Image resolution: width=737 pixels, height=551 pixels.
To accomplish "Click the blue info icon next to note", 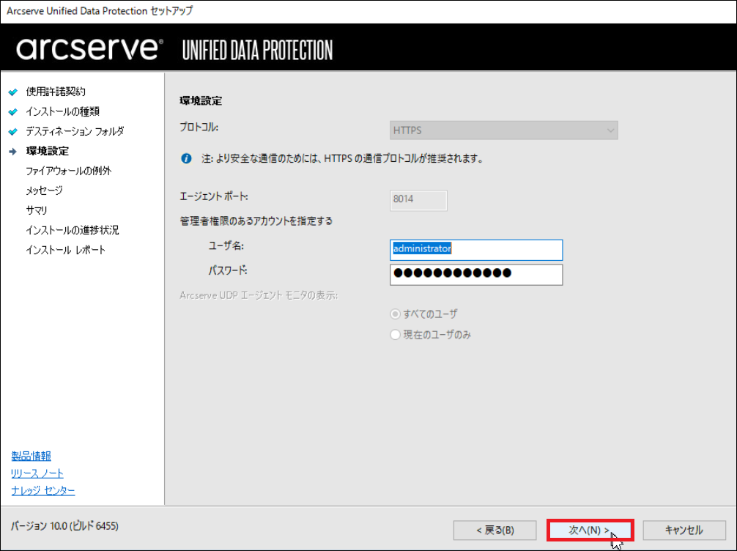I will (187, 158).
